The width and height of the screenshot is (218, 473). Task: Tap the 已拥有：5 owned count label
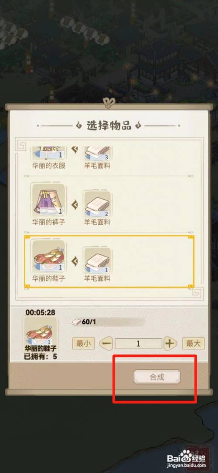[41, 356]
